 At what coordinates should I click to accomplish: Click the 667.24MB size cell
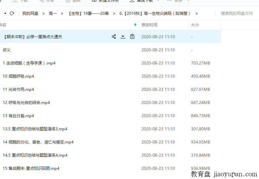tap(200, 103)
